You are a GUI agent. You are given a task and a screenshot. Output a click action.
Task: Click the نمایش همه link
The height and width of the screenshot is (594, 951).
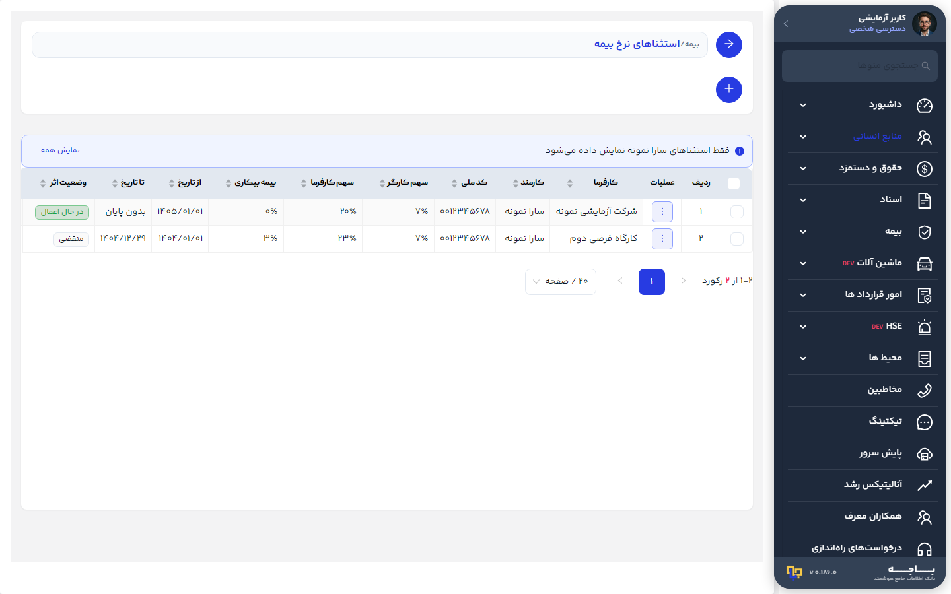click(x=60, y=150)
